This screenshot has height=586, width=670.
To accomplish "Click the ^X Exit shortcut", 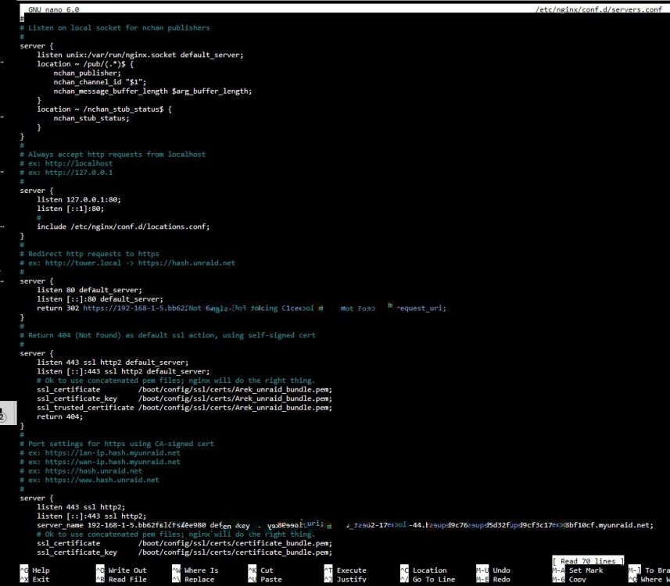I will (x=34, y=580).
